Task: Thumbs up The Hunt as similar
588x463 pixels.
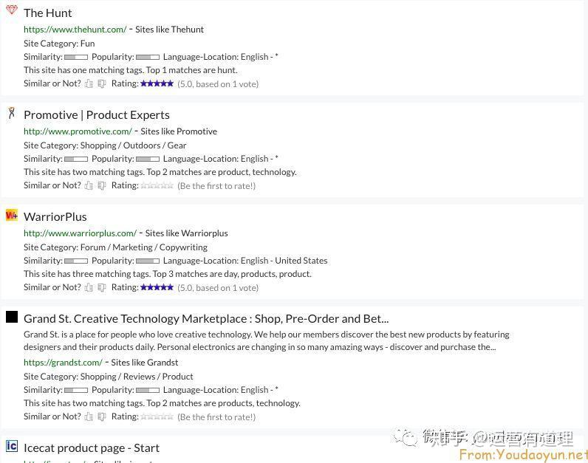Action: pyautogui.click(x=89, y=83)
